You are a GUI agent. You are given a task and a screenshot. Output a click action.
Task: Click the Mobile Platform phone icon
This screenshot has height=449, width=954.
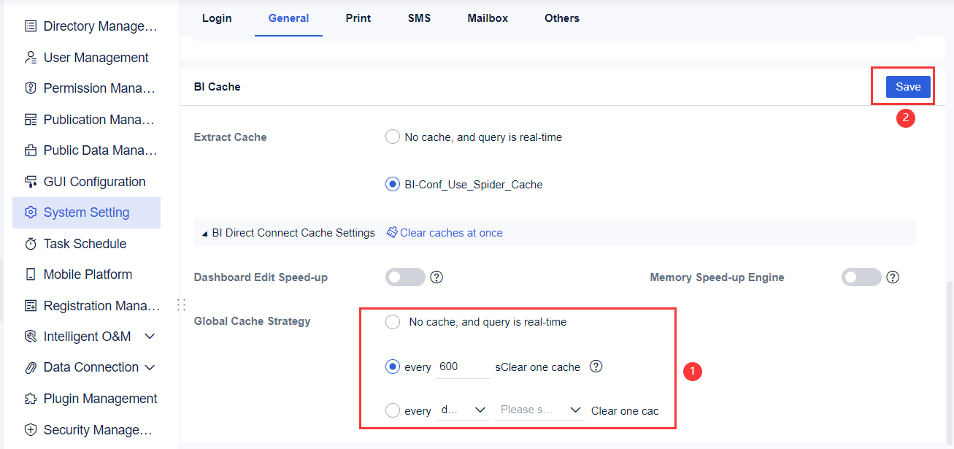[31, 275]
